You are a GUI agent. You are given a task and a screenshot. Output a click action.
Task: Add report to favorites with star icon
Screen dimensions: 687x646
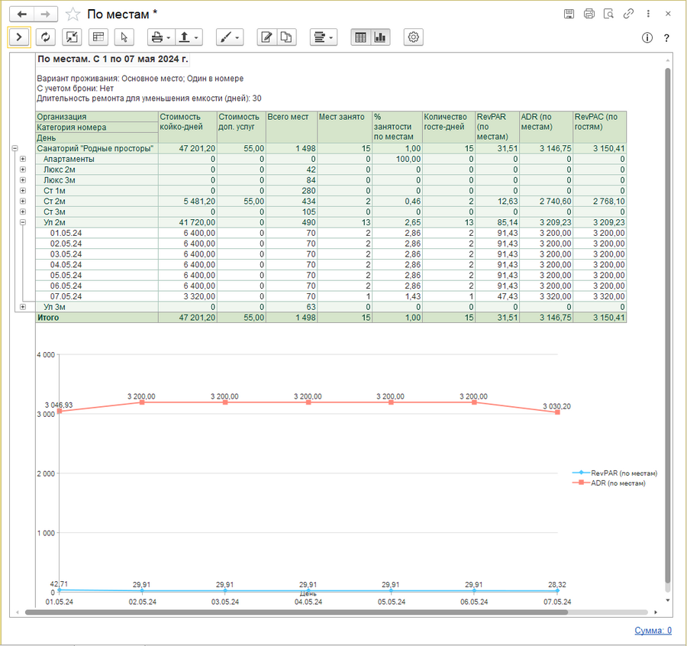coord(73,14)
